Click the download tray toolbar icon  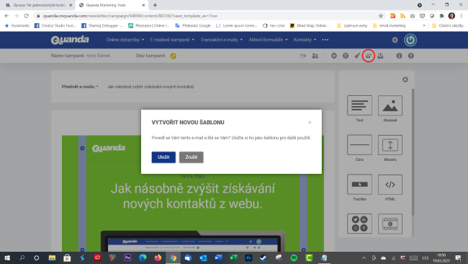click(x=380, y=56)
